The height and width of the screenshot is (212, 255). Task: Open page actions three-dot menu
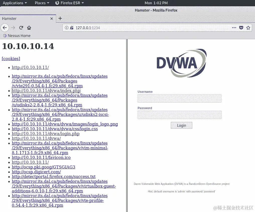[x=234, y=28]
